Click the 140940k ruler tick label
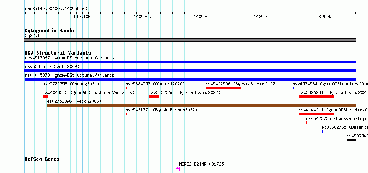368x173 pixels. point(263,17)
